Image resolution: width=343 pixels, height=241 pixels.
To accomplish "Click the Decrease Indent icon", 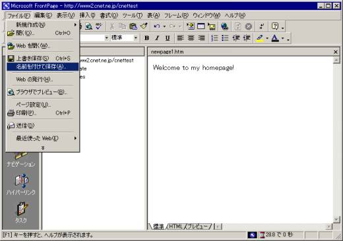I will pyautogui.click(x=236, y=38).
